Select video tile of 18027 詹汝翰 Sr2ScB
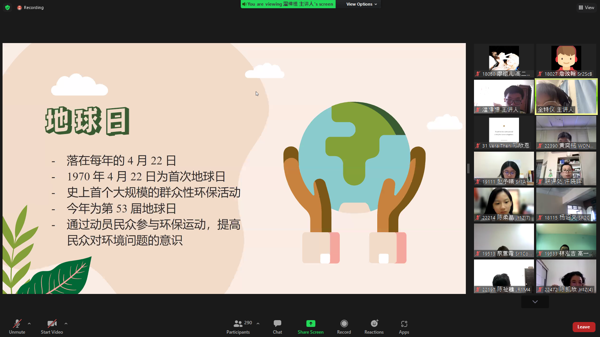This screenshot has height=337, width=600. tap(566, 61)
